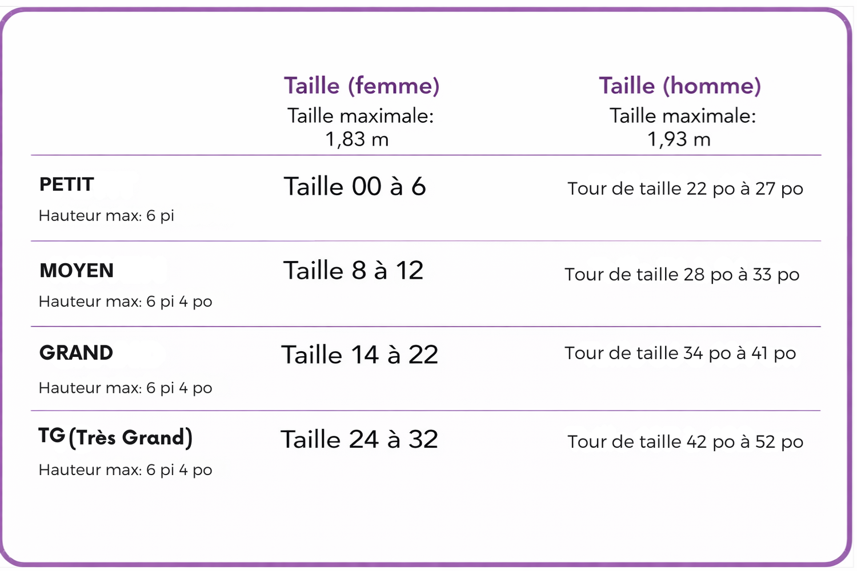This screenshot has height=571, width=857.
Task: Click the "Taille (homme)" column header
Action: pyautogui.click(x=680, y=86)
